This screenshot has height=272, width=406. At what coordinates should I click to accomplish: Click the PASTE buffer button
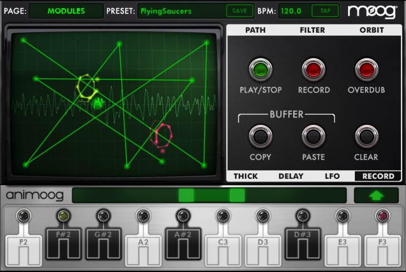[x=314, y=137]
